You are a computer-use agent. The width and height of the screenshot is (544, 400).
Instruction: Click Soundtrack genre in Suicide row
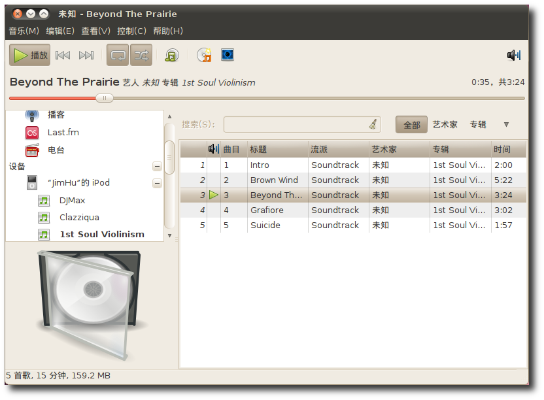pyautogui.click(x=335, y=225)
